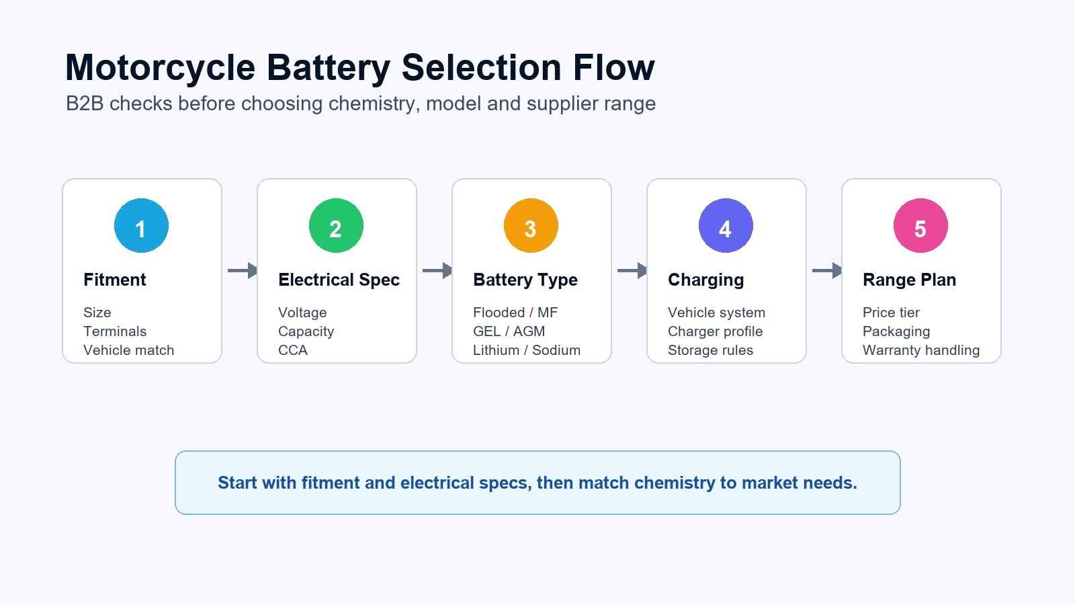Click the blue summary banner at bottom
Screen dimensions: 1075x605
click(x=537, y=483)
